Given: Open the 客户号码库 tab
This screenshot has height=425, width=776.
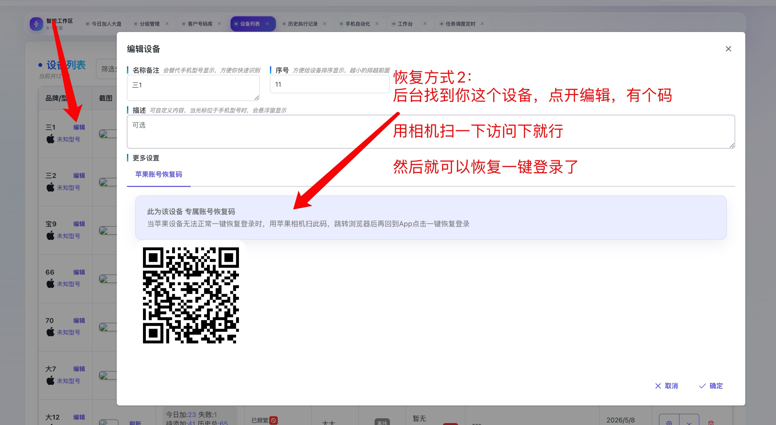Looking at the screenshot, I should (200, 24).
